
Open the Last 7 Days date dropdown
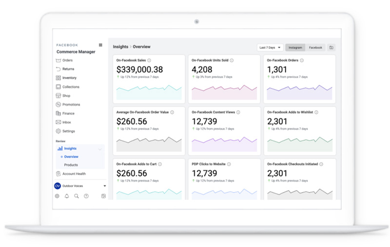pyautogui.click(x=270, y=47)
